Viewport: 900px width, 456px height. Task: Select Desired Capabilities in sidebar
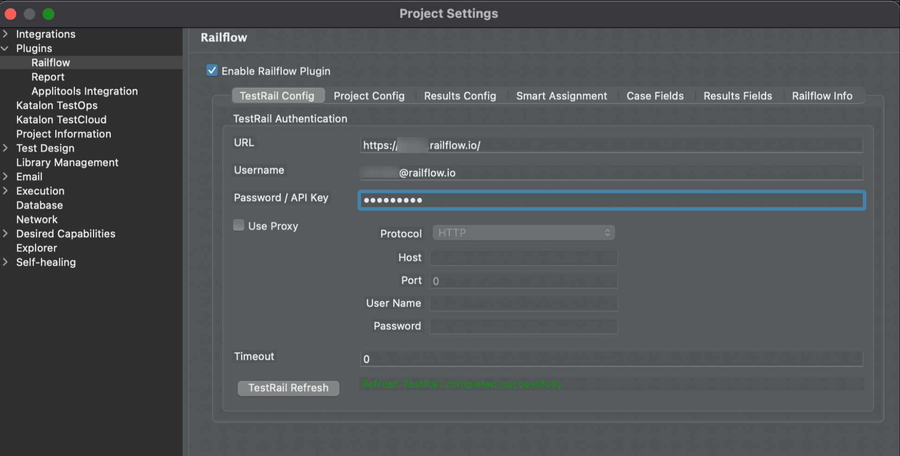click(65, 234)
